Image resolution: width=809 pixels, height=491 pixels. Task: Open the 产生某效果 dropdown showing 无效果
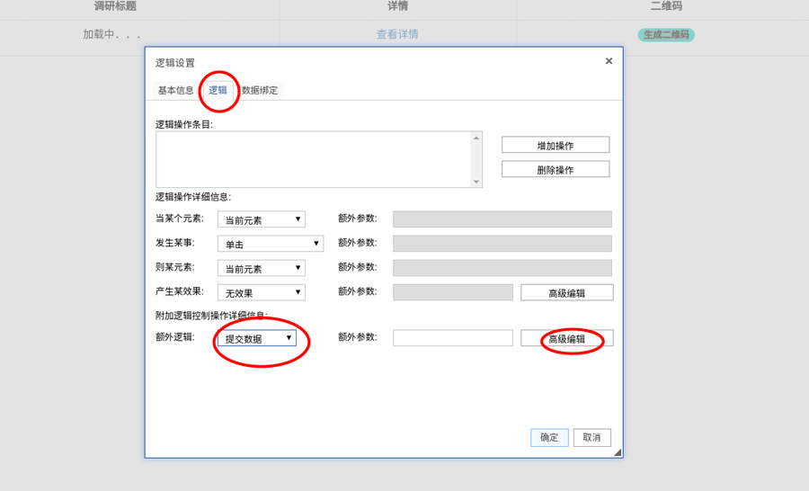261,292
